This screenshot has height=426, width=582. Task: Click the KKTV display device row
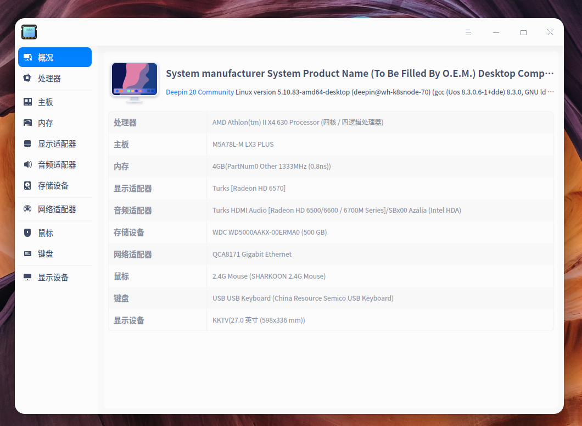tap(329, 320)
